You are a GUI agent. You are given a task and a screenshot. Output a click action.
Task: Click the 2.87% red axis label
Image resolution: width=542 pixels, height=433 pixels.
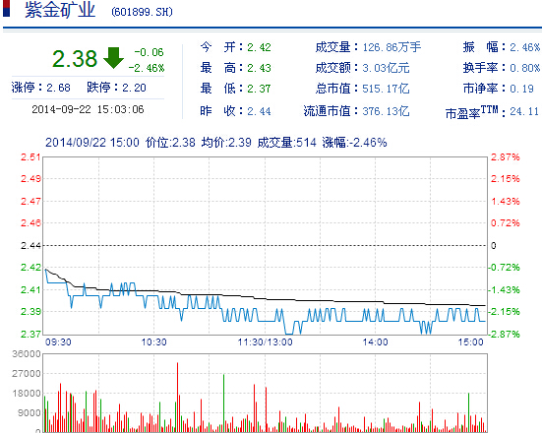505,157
